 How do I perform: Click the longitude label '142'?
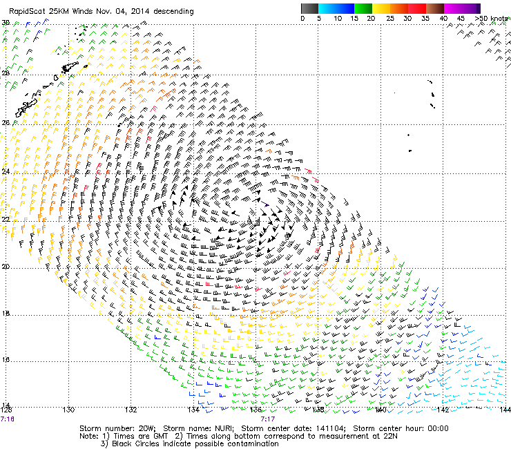point(443,410)
